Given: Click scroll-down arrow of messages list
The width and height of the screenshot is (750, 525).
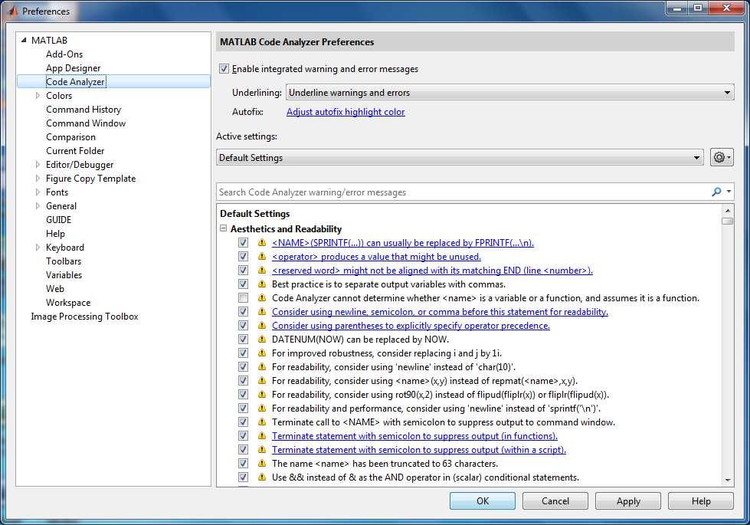Looking at the screenshot, I should pyautogui.click(x=728, y=480).
